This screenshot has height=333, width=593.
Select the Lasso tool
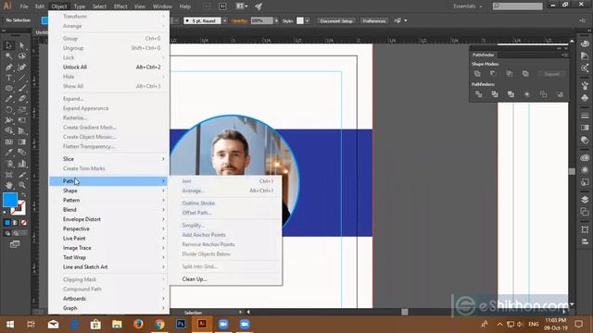coord(22,56)
